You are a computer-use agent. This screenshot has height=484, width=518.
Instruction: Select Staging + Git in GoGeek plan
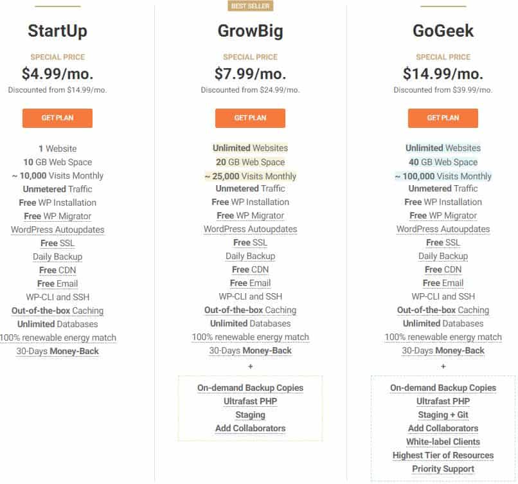443,415
